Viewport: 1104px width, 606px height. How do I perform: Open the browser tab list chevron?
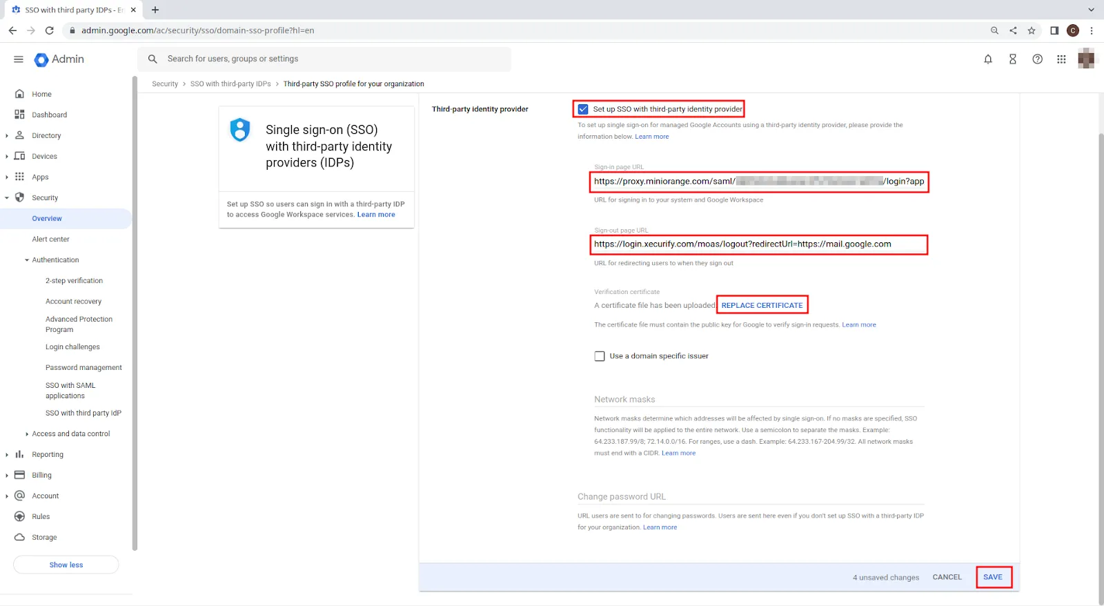pyautogui.click(x=1091, y=10)
